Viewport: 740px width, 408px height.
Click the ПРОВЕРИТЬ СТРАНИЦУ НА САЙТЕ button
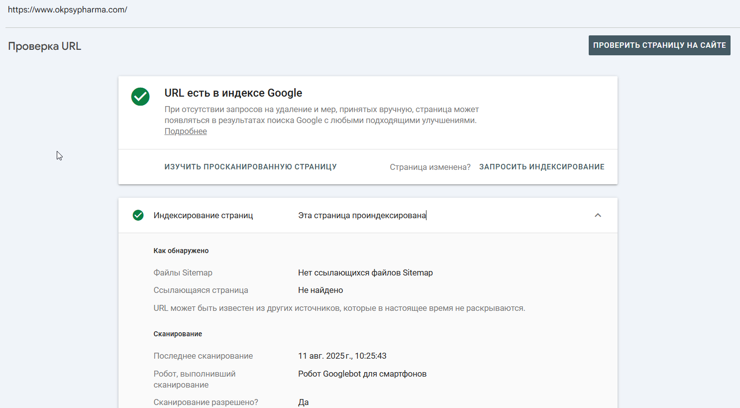point(659,45)
